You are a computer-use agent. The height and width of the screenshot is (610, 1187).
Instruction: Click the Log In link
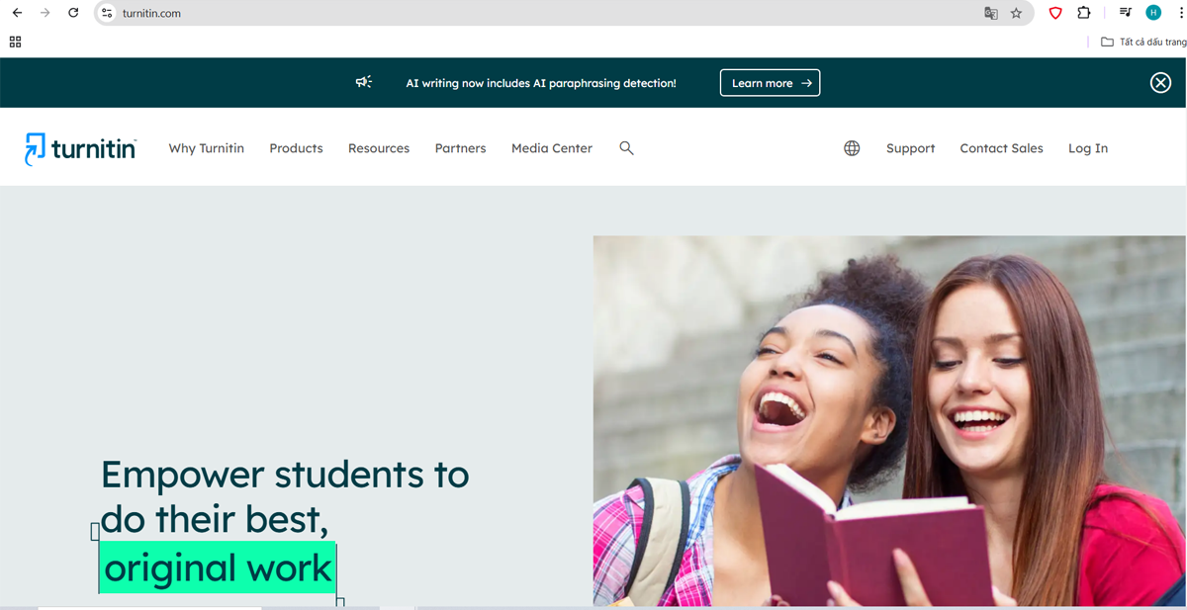tap(1088, 148)
